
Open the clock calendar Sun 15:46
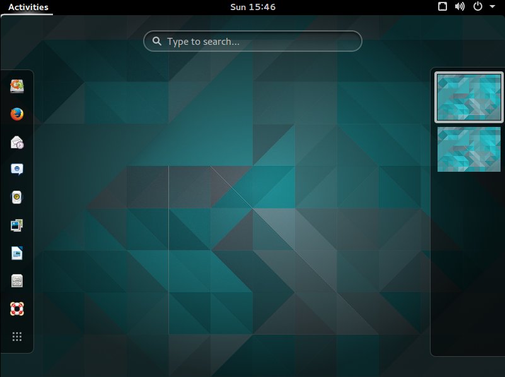click(253, 7)
